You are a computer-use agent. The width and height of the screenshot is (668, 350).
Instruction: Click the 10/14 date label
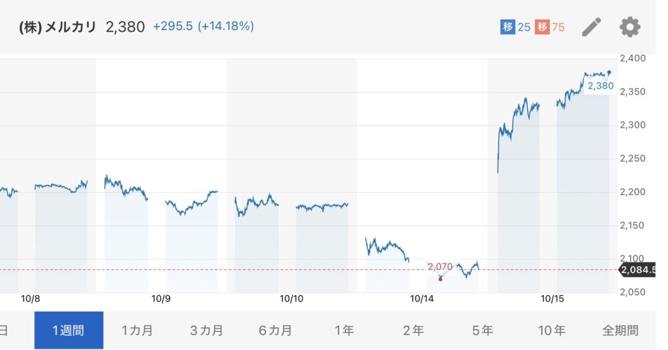click(422, 299)
